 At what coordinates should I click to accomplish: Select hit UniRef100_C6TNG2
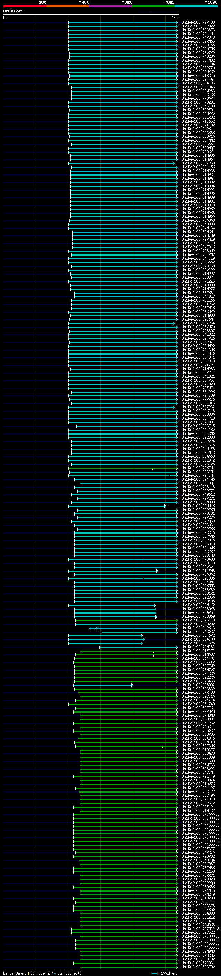198,61
